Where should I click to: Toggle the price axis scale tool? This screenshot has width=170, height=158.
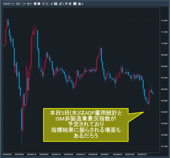click(47, 4)
